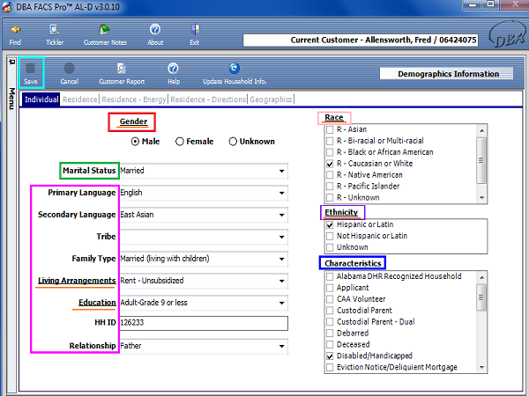Check Eviction Notice/Deliquient Mortgage checkbox
Image resolution: width=529 pixels, height=396 pixels.
[x=330, y=367]
